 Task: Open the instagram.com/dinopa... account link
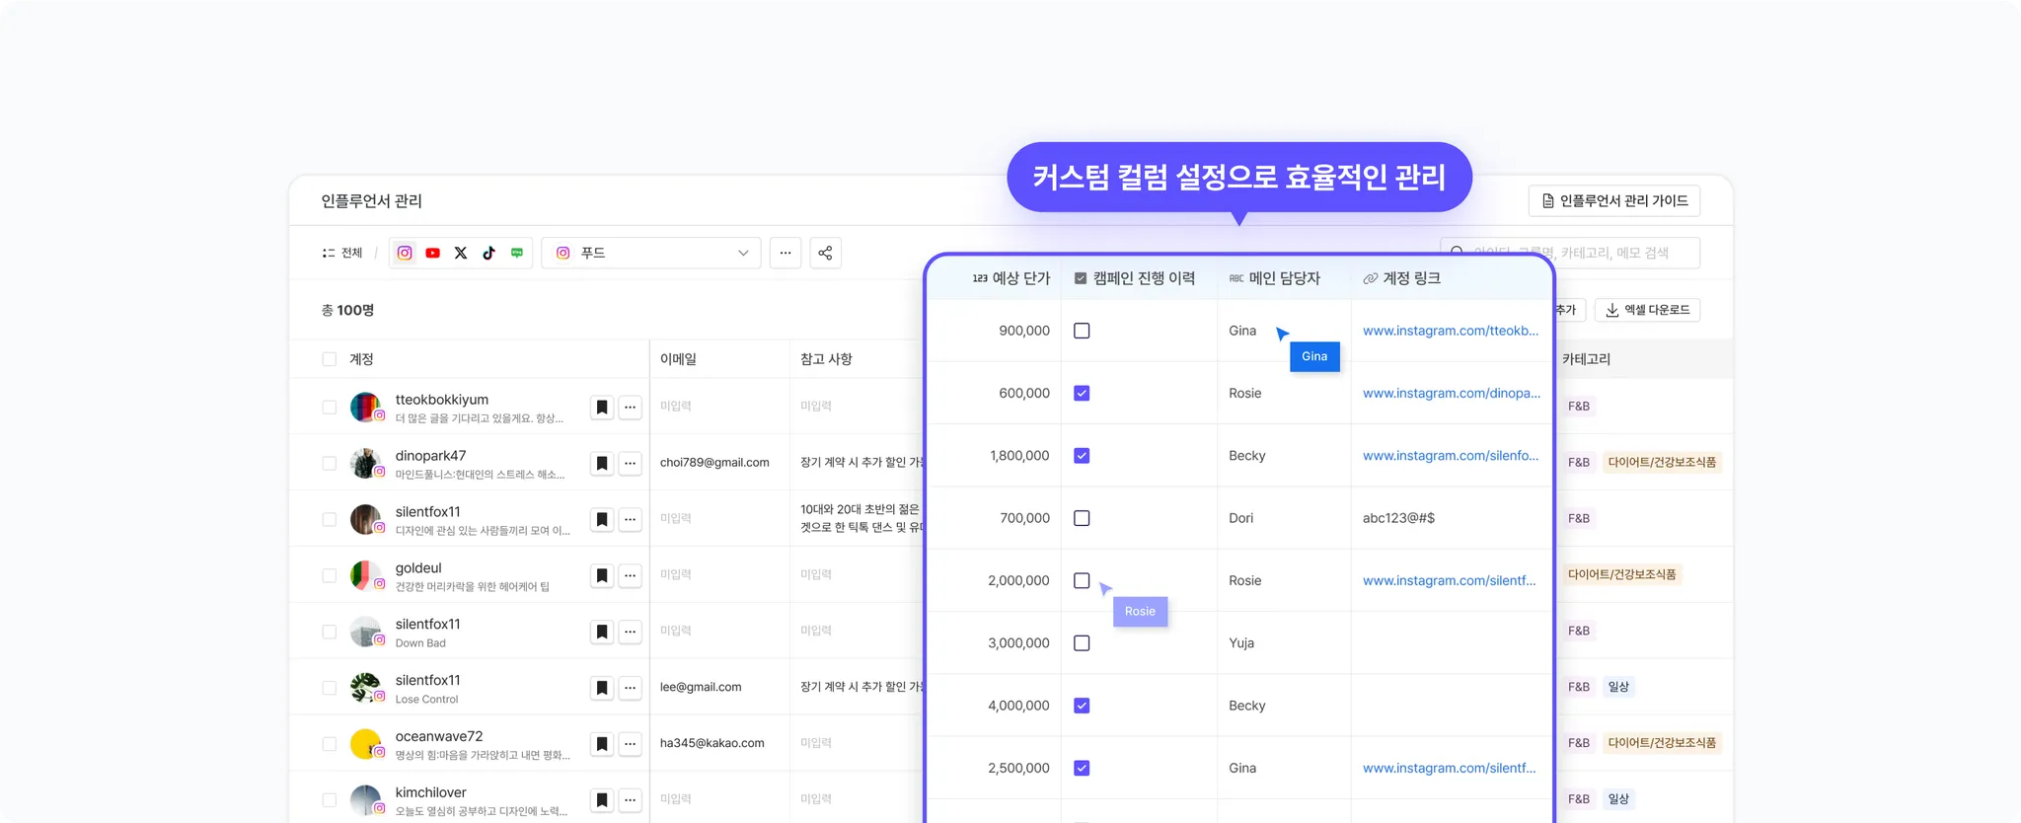1451,393
